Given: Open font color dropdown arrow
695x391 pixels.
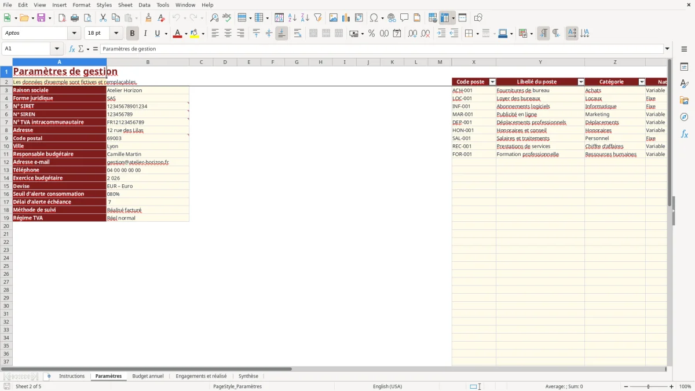Looking at the screenshot, I should point(185,34).
